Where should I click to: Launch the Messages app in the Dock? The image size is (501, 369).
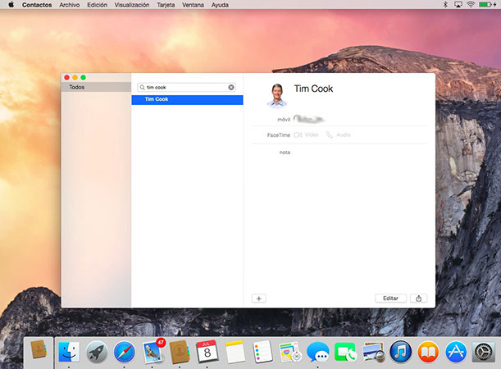(x=317, y=352)
